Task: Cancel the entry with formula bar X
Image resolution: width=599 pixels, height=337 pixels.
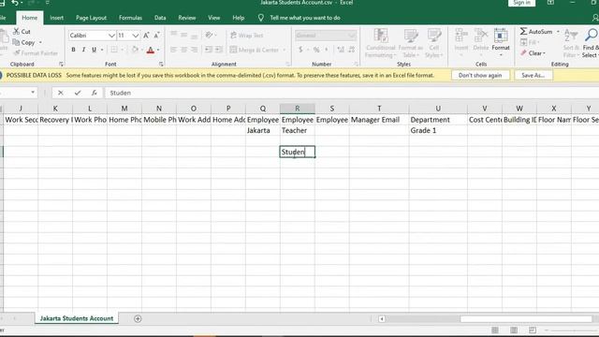Action: (60, 93)
